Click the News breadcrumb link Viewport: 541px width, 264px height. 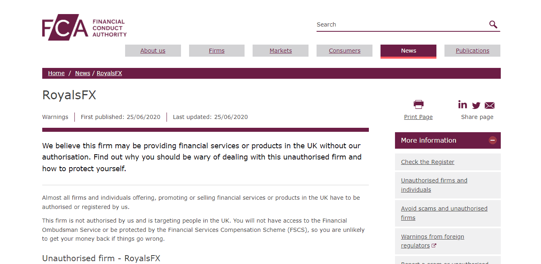pos(82,73)
